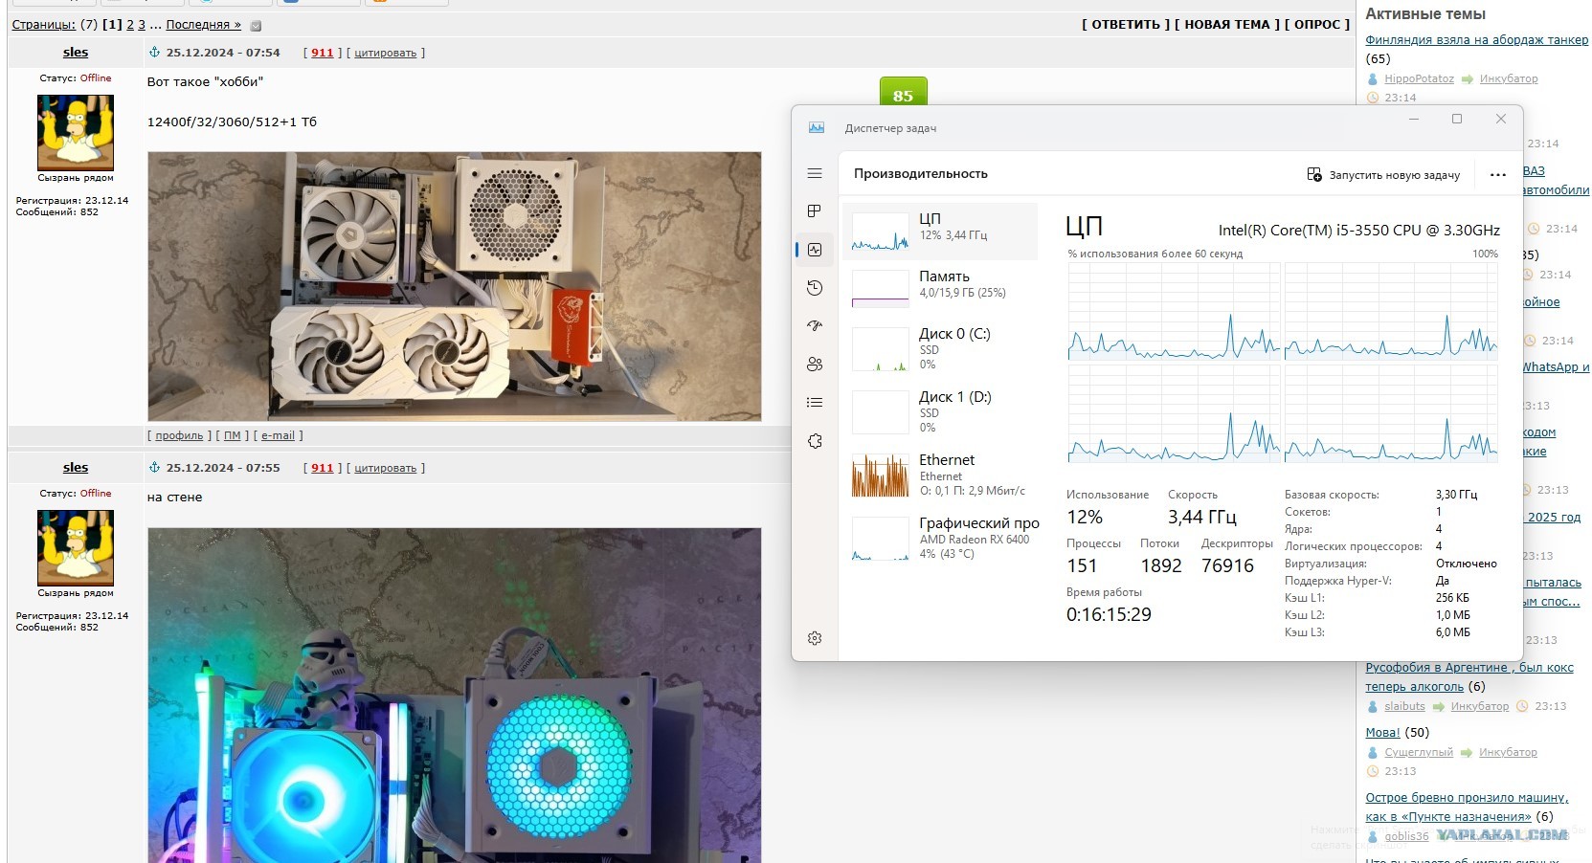Select the Performance page icon in sidebar
Screen dimensions: 1592x863
815,250
